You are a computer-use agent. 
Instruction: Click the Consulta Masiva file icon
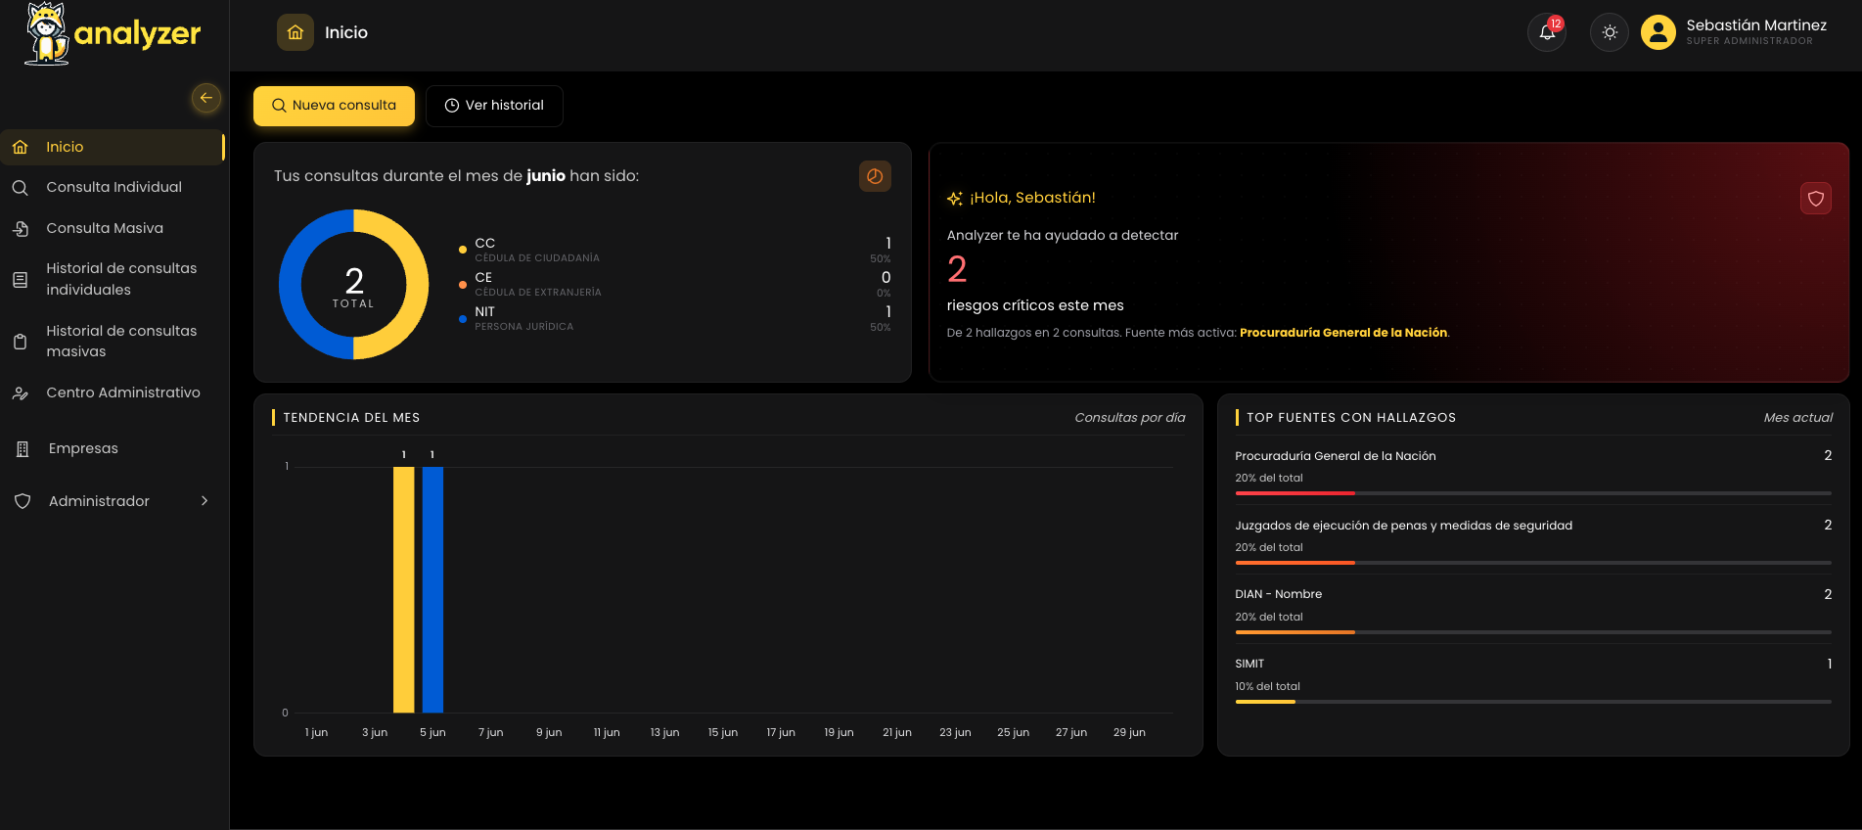click(x=20, y=228)
